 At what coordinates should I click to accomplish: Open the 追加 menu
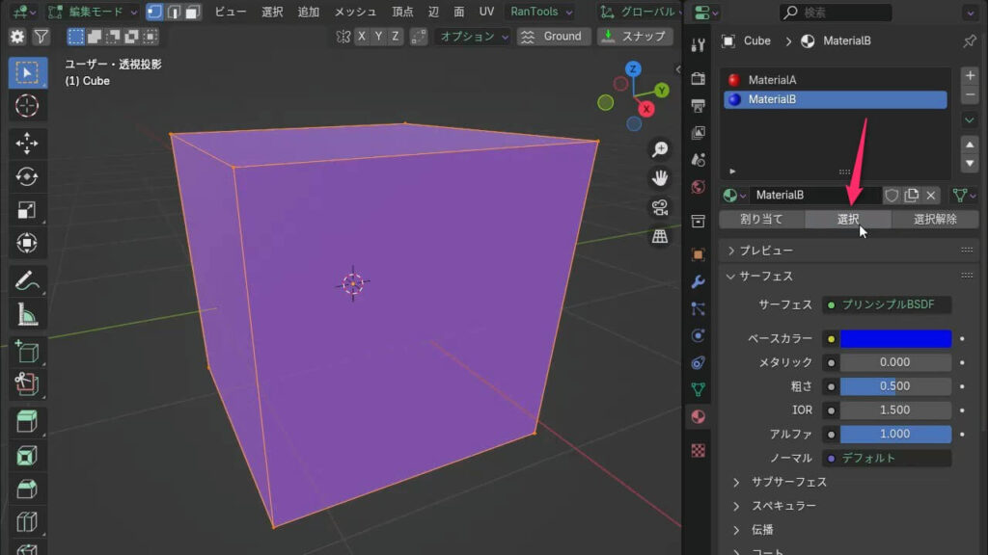click(308, 12)
